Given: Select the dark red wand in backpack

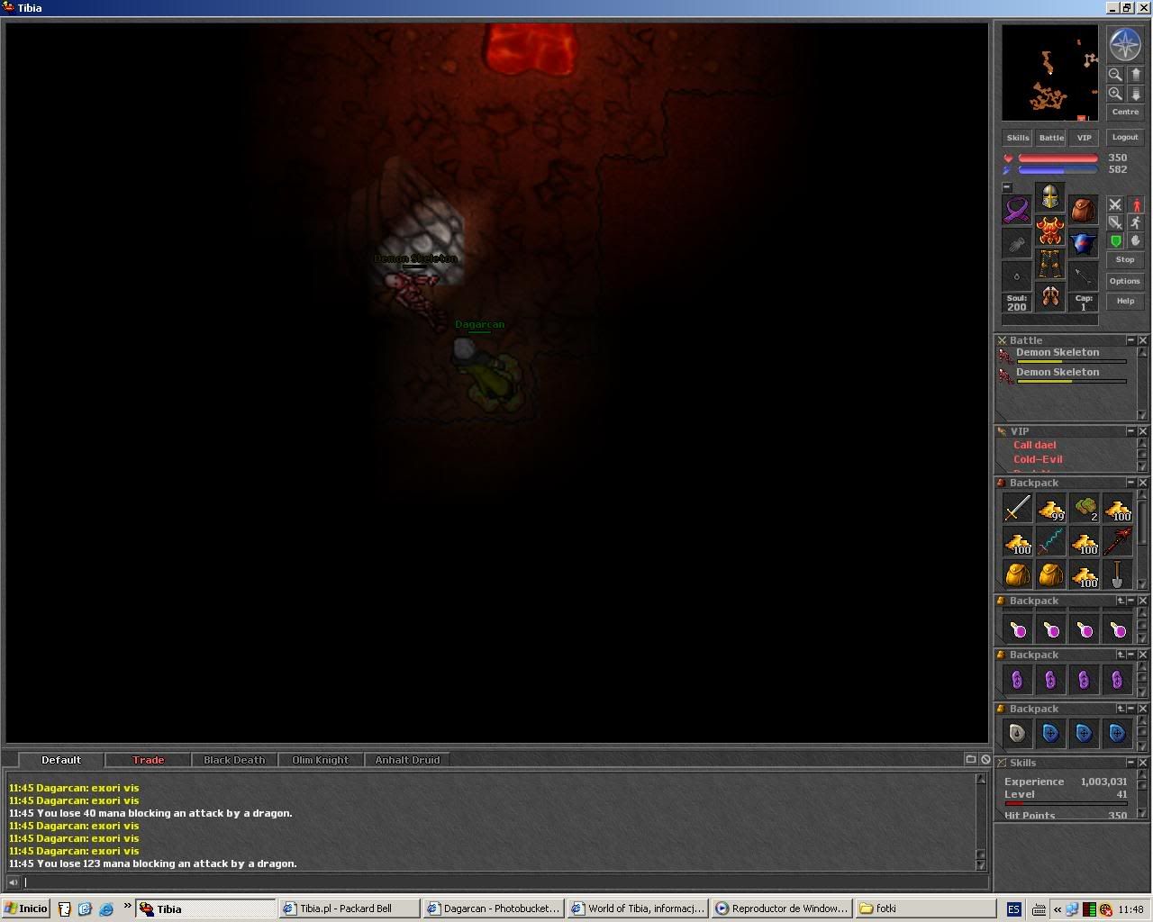Looking at the screenshot, I should [1117, 542].
